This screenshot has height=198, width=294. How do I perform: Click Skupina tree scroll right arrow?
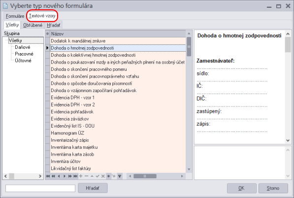click(40, 176)
